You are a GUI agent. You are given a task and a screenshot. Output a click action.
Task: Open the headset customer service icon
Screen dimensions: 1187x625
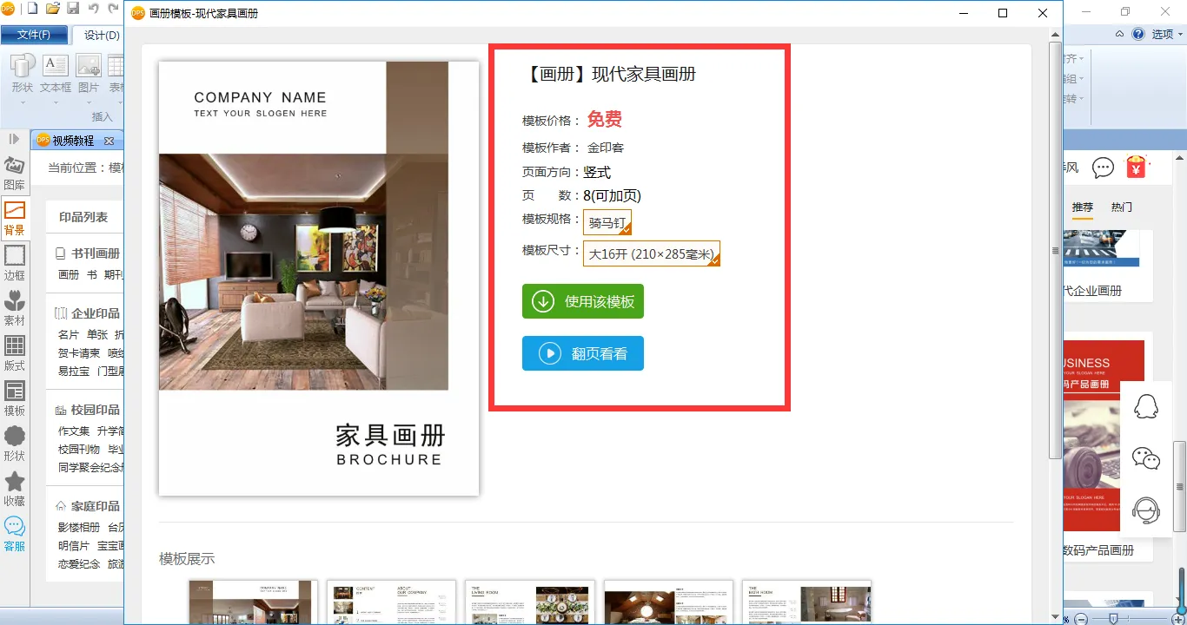point(1147,510)
